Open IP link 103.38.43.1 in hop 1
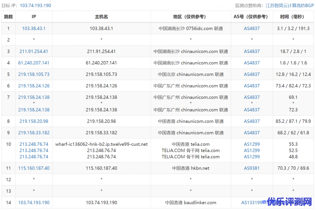 34,28
